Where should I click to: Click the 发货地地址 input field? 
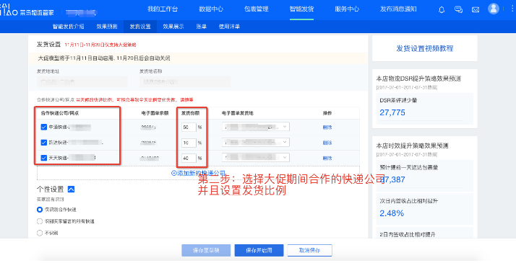coord(82,81)
